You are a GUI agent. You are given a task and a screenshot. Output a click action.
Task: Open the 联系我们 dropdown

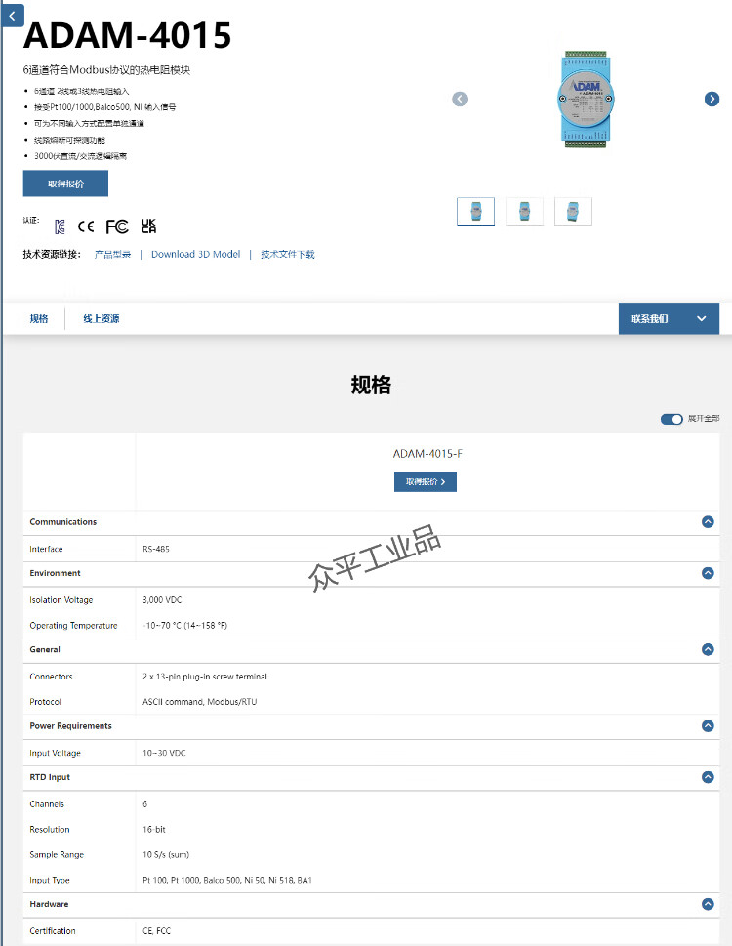[x=669, y=318]
